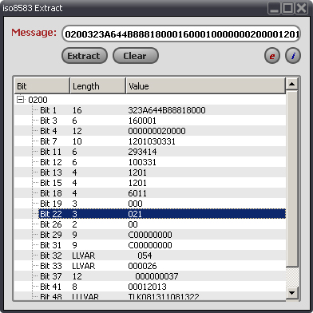Select the Bit 13 row
Viewport: 313px width, 313px height.
coord(150,172)
